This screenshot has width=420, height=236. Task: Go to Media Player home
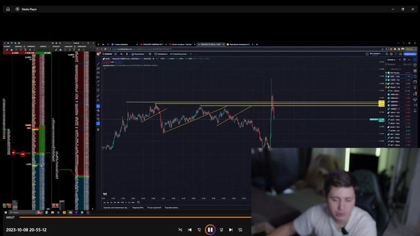[x=8, y=9]
